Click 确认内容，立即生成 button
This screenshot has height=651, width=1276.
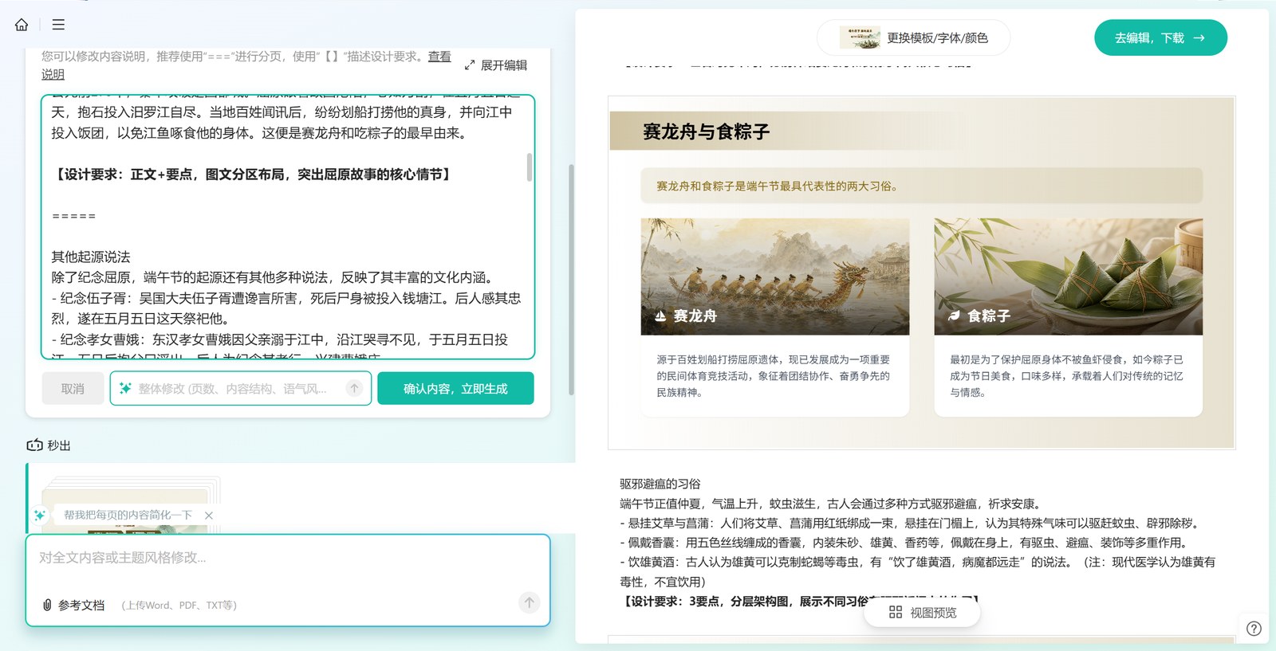click(455, 388)
